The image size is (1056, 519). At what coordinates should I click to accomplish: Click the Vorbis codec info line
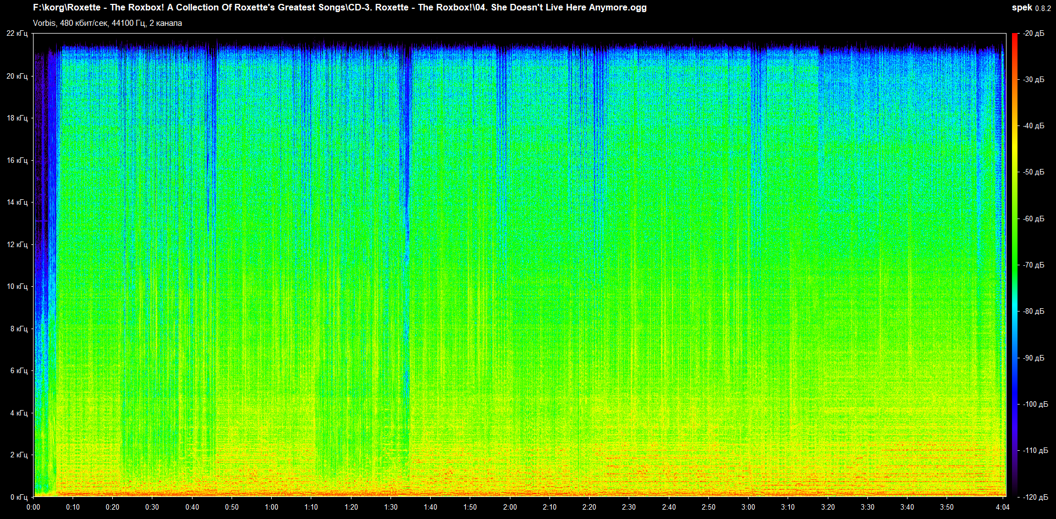(107, 23)
